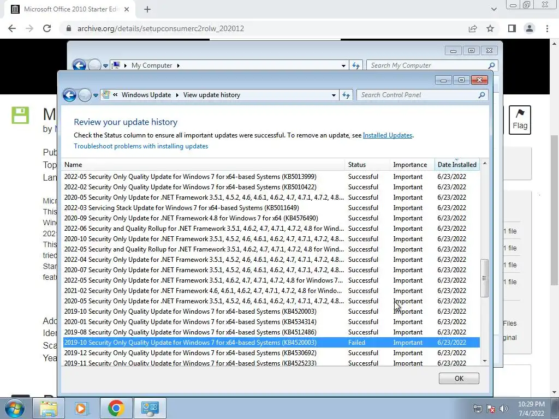Select the 2022-06 Security and Quality Rollup row
559x419 pixels.
[x=271, y=229]
